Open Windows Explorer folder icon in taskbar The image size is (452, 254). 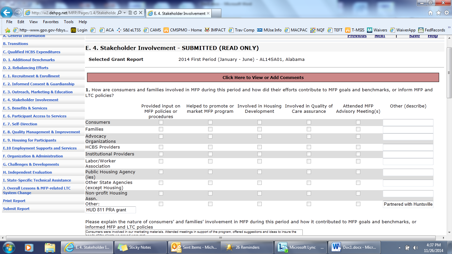pos(50,247)
